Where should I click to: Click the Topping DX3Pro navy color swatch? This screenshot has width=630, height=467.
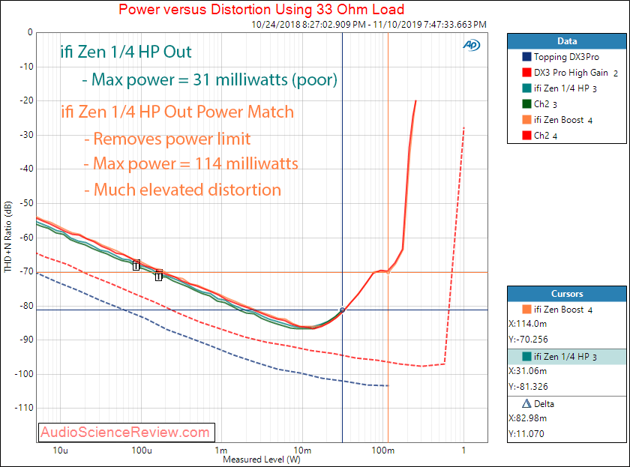point(526,57)
